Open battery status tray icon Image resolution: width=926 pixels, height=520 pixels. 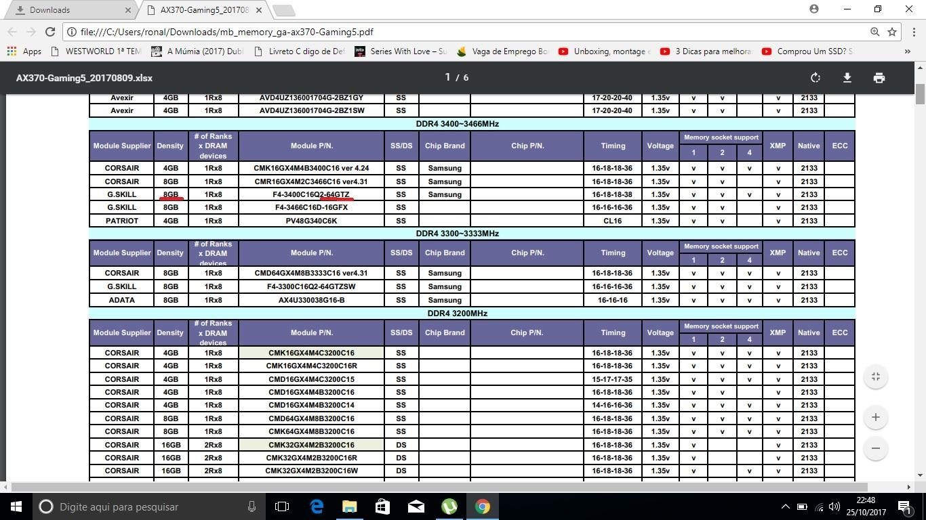tap(802, 506)
